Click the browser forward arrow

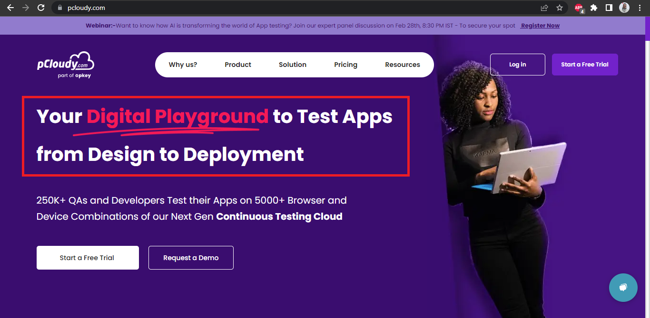click(x=26, y=8)
